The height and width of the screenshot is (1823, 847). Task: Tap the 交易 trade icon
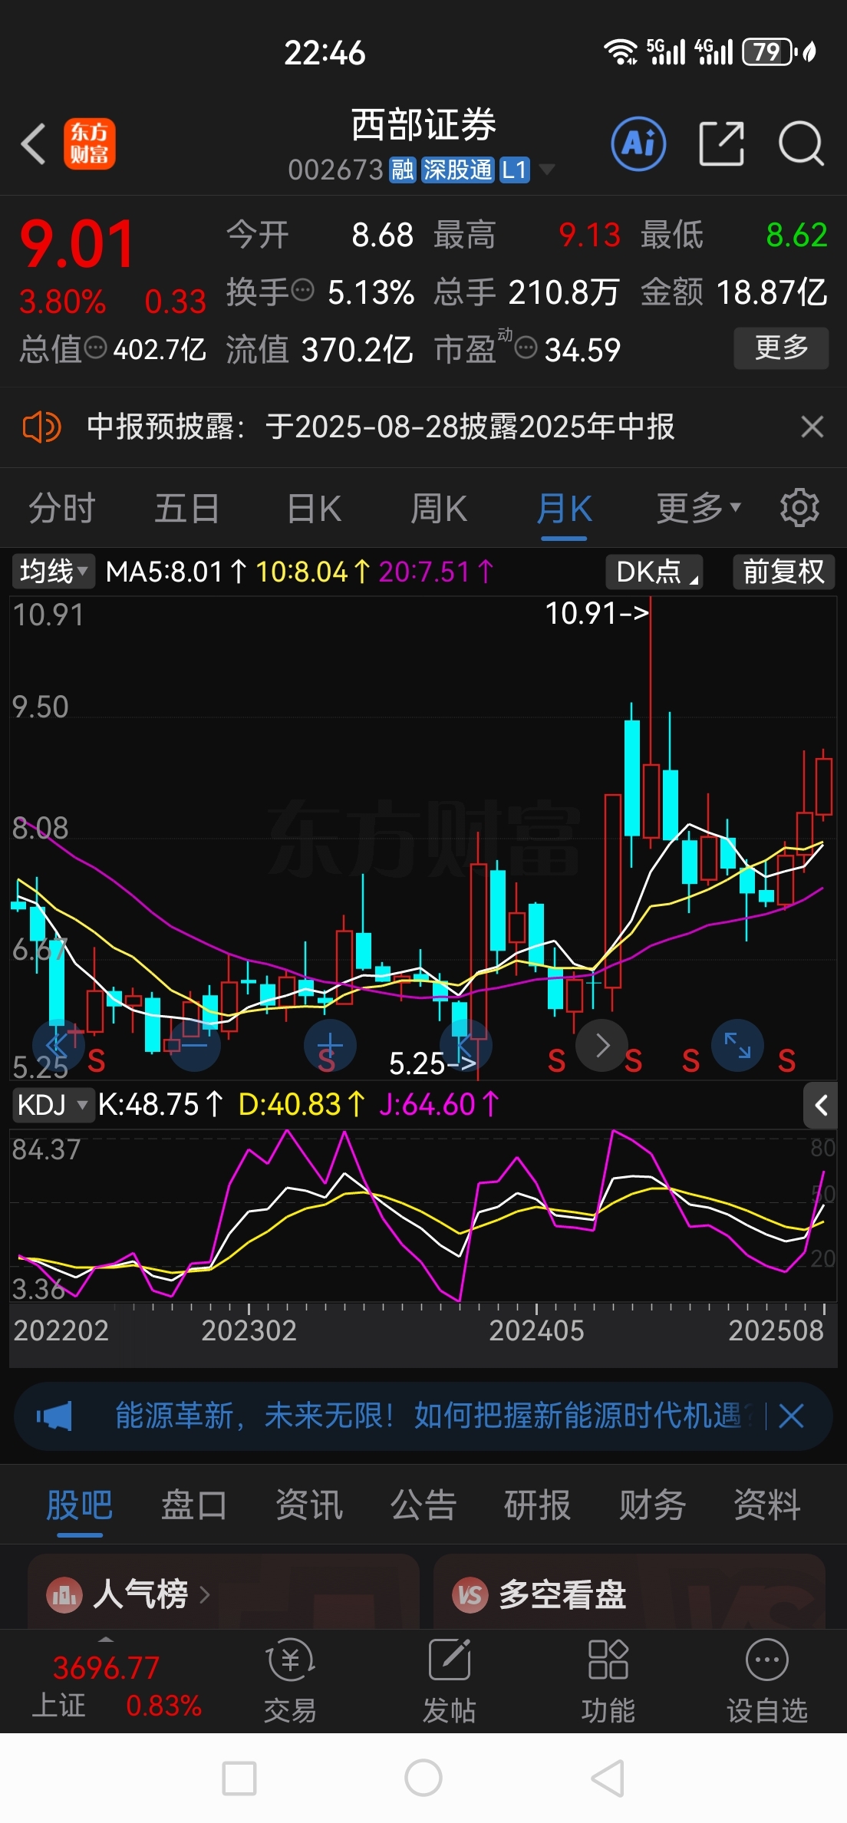tap(290, 1660)
